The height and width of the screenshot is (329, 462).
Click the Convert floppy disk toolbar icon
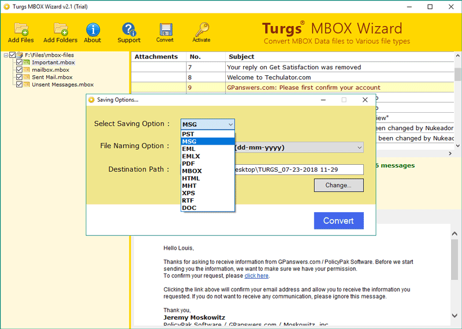coord(166,29)
